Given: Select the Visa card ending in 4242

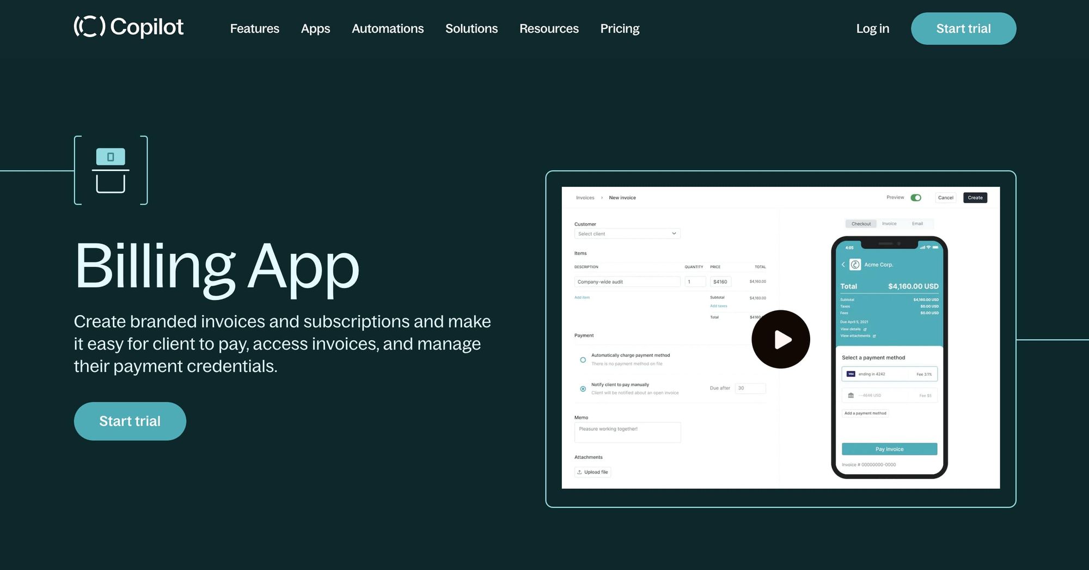Looking at the screenshot, I should click(890, 374).
